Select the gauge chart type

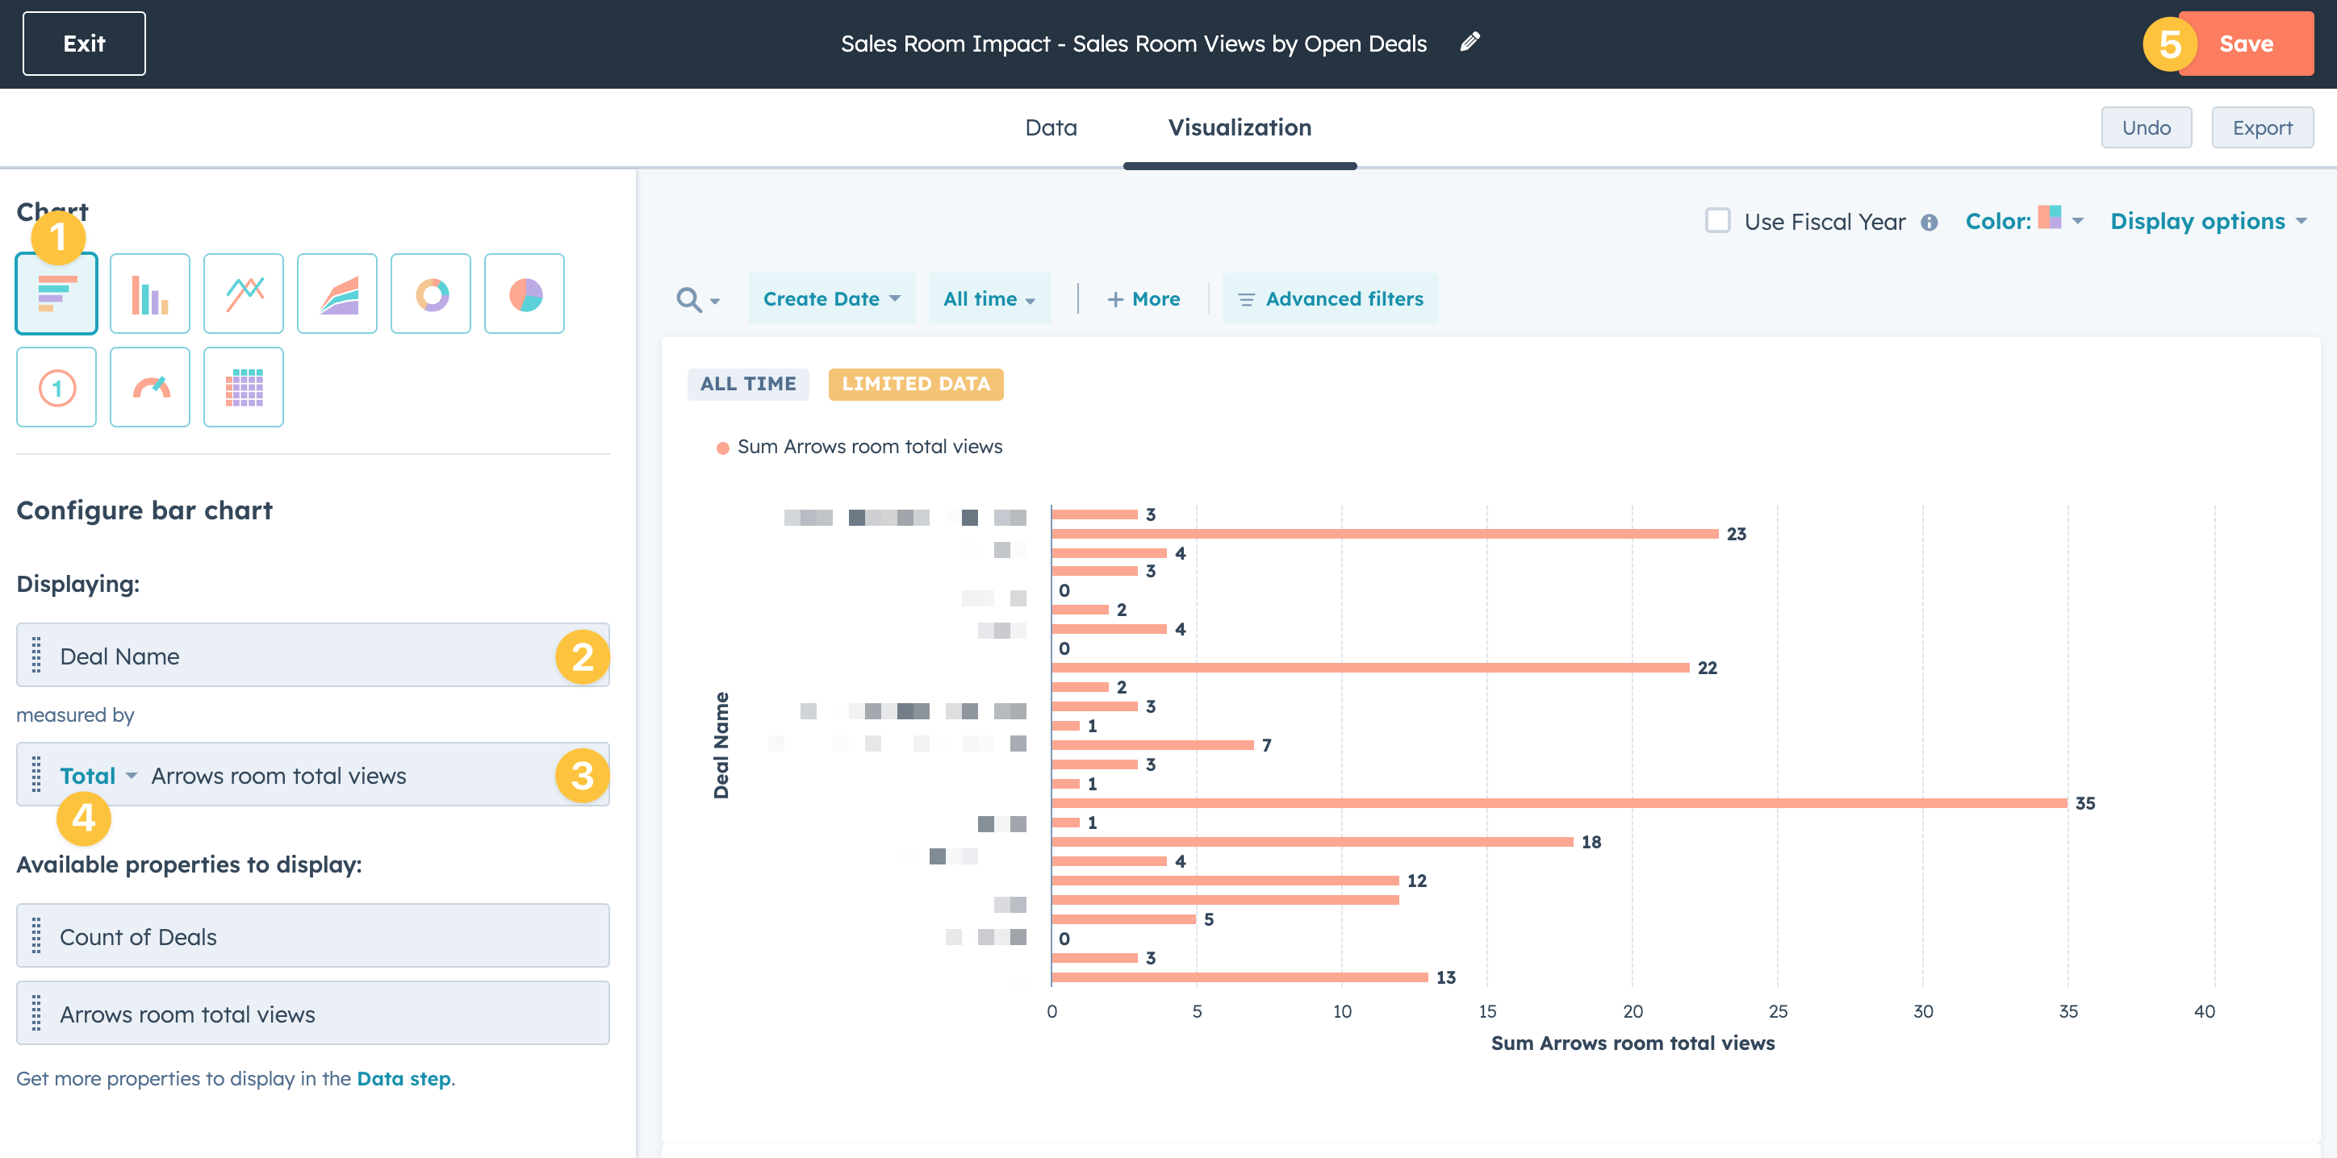(149, 388)
